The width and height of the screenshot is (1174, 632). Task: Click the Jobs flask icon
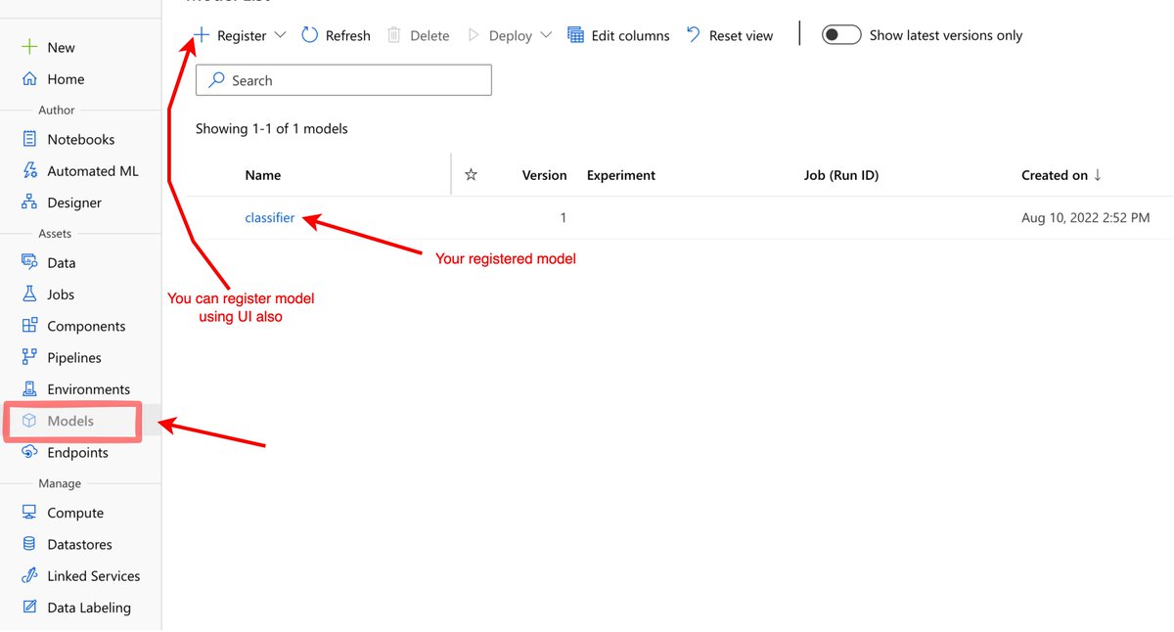29,293
